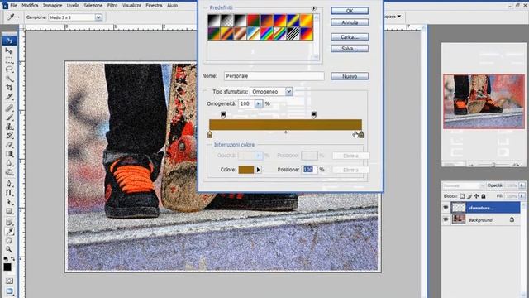The width and height of the screenshot is (529, 298).
Task: Toggle lock image pixels brush icon
Action: click(469, 196)
